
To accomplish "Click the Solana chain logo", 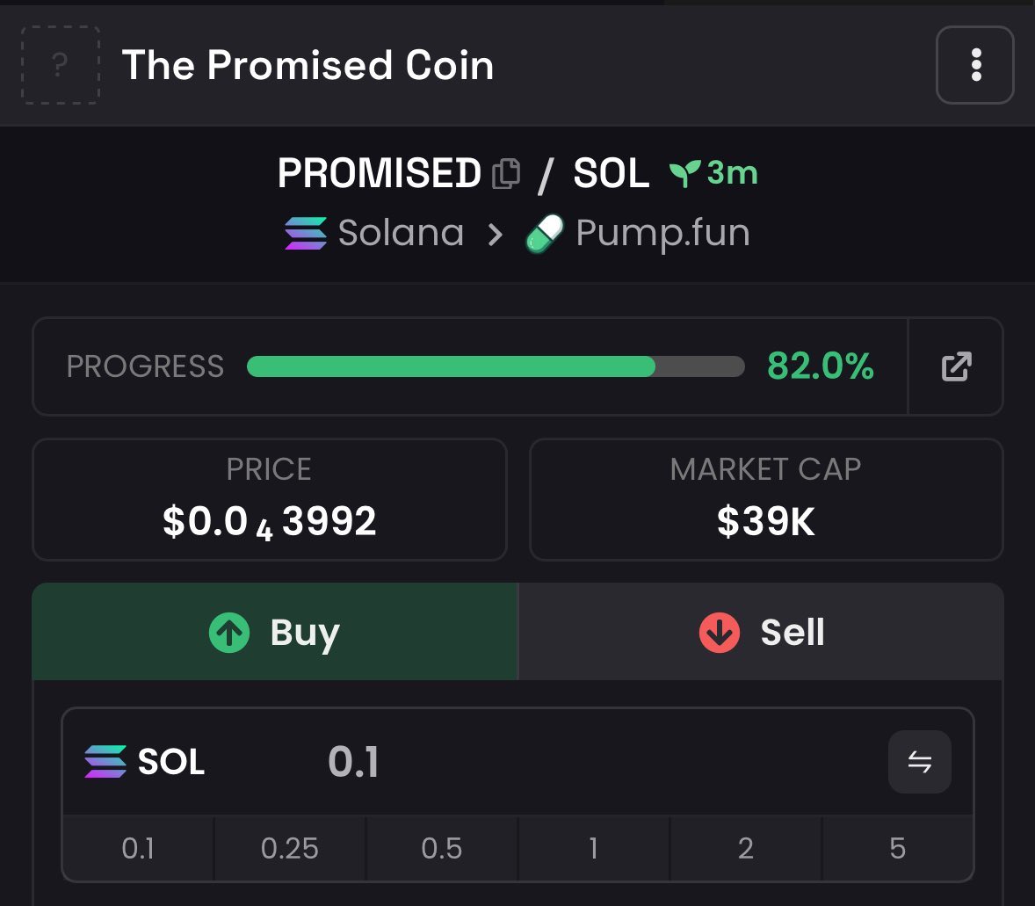I will tap(306, 234).
